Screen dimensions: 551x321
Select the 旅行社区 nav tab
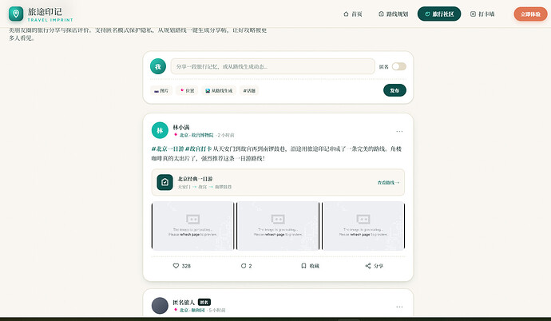tap(439, 14)
